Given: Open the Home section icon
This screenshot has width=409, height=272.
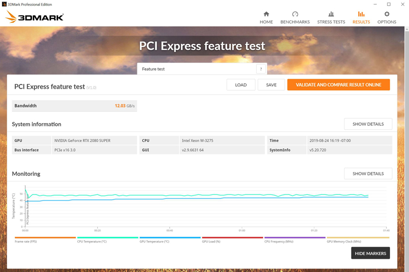Looking at the screenshot, I should click(266, 14).
